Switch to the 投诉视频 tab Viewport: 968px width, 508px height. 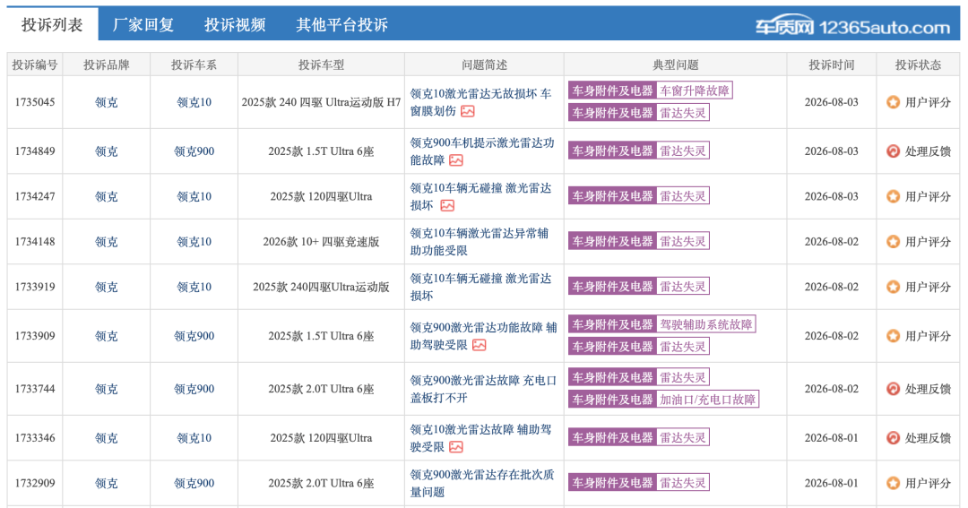(235, 25)
